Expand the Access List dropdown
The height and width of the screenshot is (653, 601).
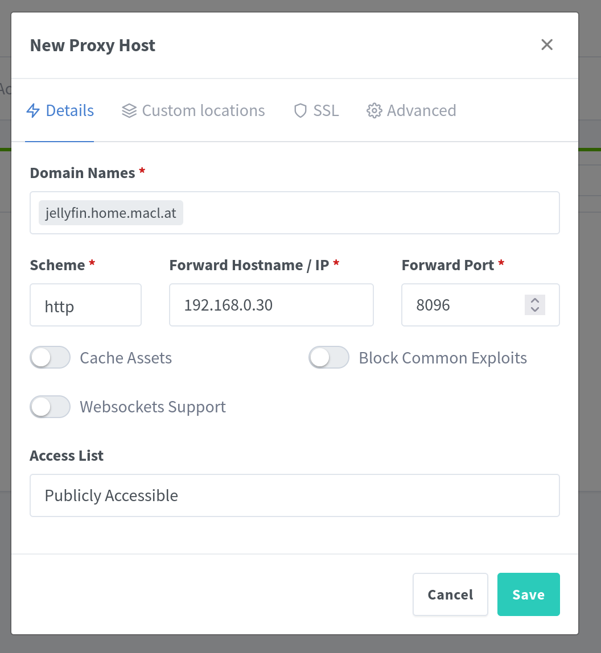(x=294, y=495)
